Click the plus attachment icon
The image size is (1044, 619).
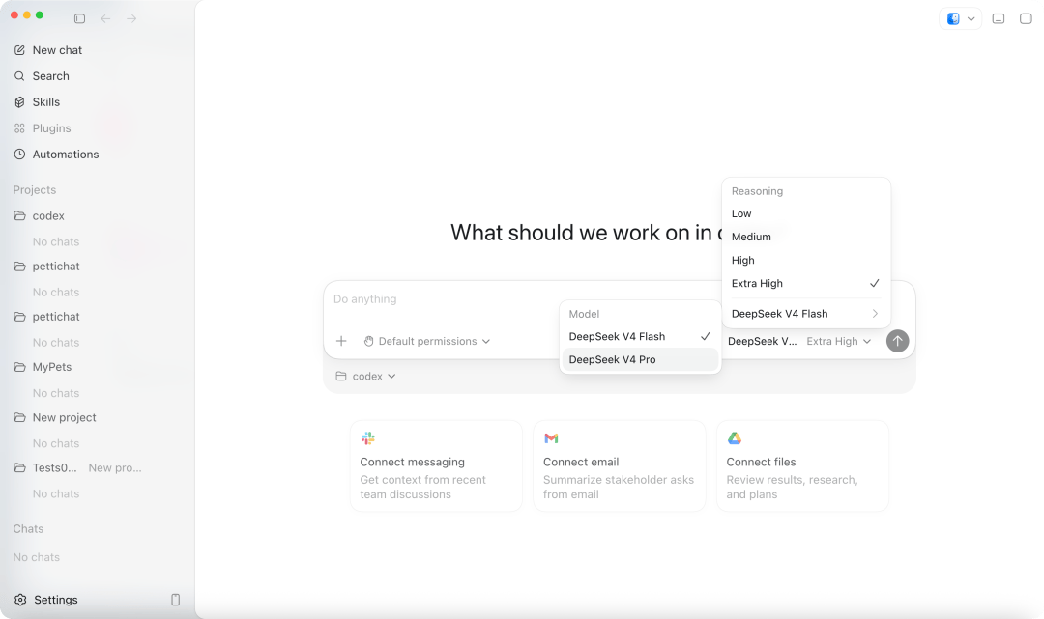(341, 341)
